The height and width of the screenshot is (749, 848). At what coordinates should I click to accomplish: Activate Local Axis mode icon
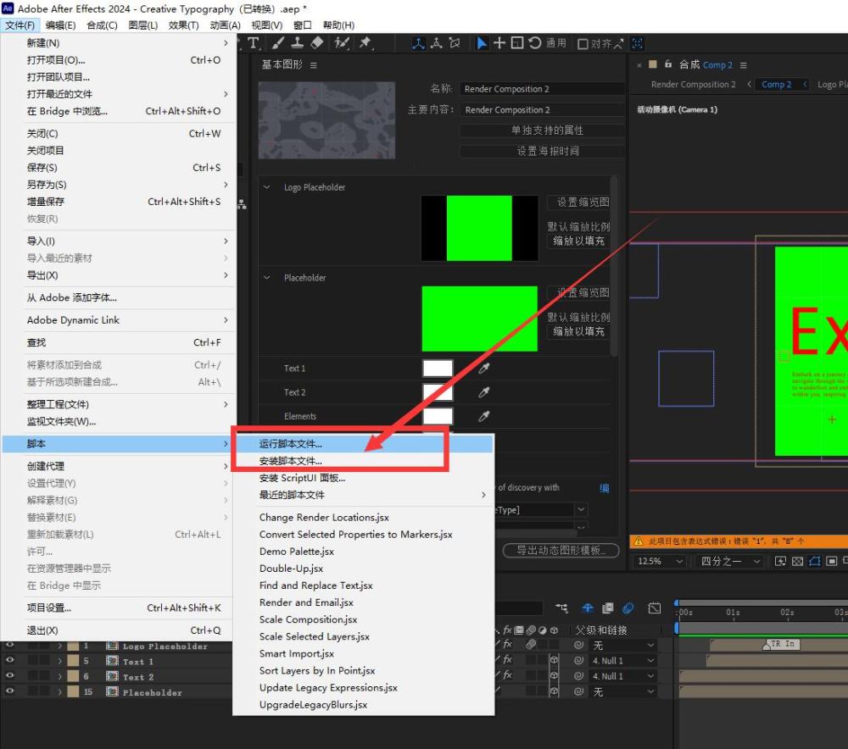pos(418,43)
